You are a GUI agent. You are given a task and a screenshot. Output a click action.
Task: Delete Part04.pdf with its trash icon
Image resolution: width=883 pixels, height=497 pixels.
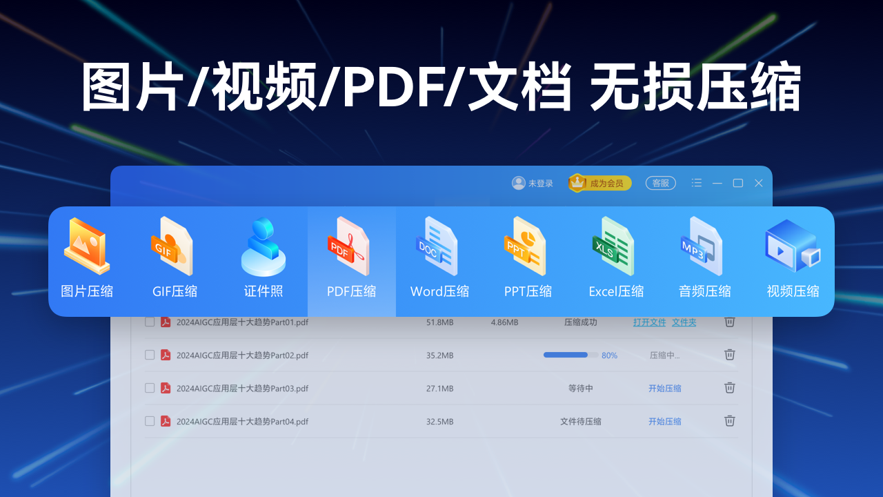(729, 420)
